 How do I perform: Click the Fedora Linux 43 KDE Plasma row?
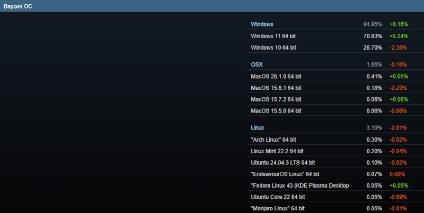pyautogui.click(x=299, y=186)
